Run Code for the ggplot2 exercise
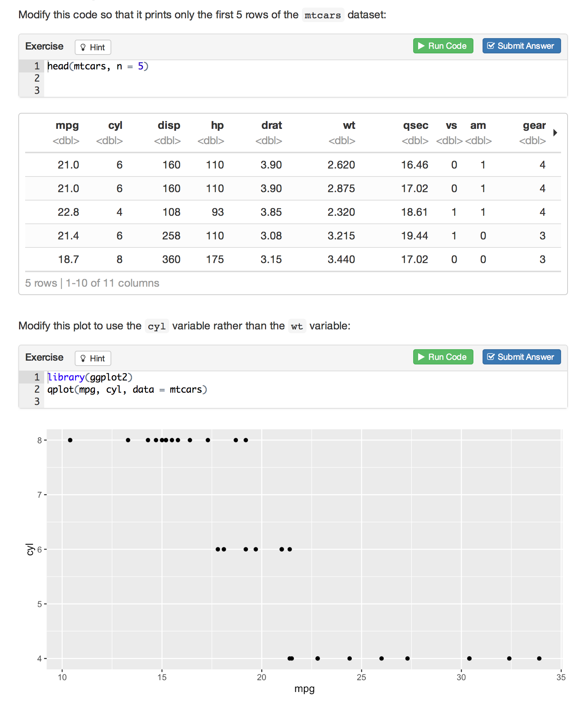This screenshot has width=587, height=703. tap(443, 357)
